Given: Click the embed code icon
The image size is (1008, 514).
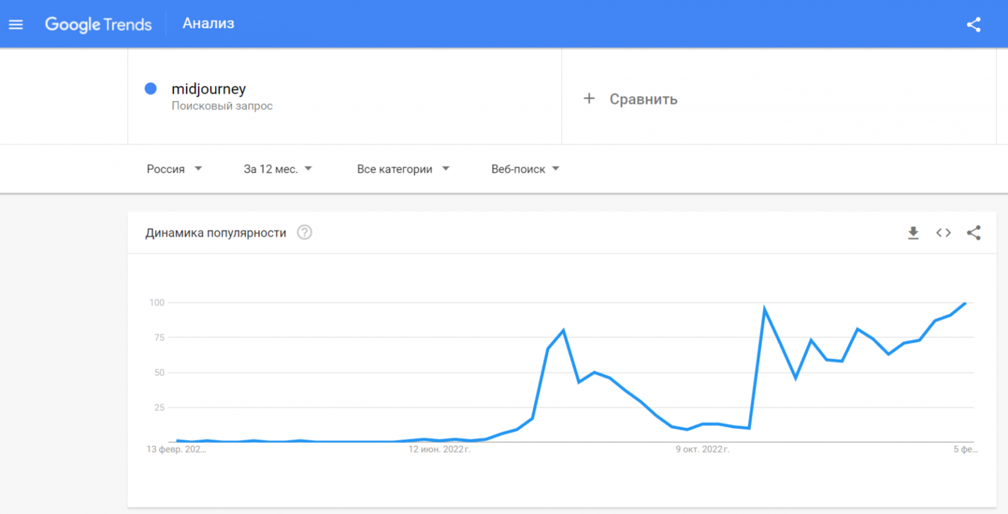Looking at the screenshot, I should pyautogui.click(x=943, y=233).
